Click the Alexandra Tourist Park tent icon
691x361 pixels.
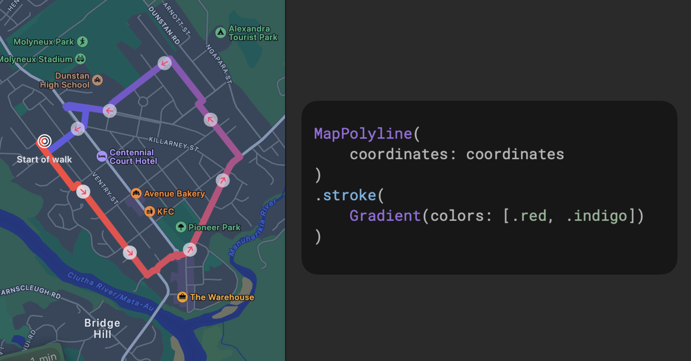pyautogui.click(x=221, y=33)
